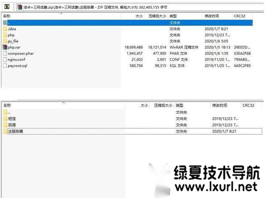Click packed size value 2,901
Viewport: 265px width, 198px height.
[161, 60]
